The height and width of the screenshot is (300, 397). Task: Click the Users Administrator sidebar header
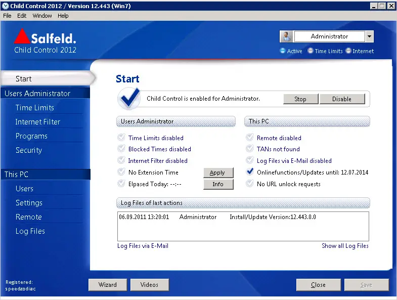[46, 93]
